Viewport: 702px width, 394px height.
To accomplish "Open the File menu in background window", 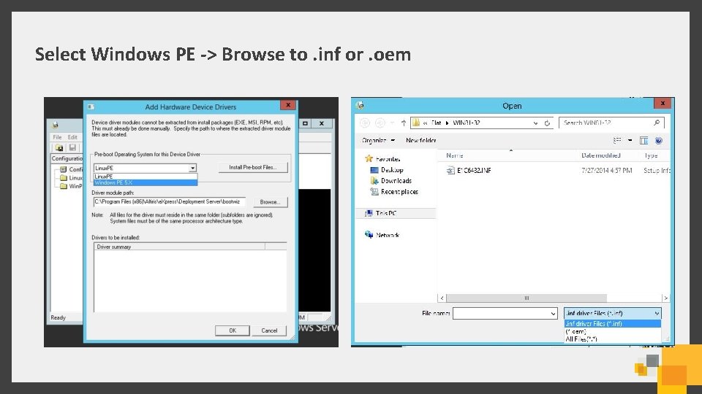I will point(57,137).
